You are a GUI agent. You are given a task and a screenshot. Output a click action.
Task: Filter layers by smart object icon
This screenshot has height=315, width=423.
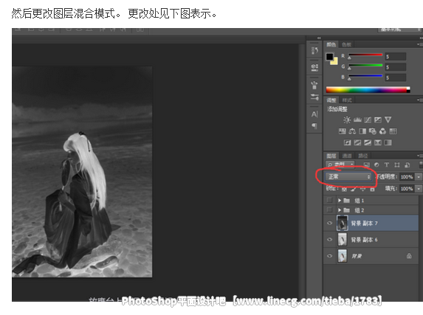tap(407, 165)
